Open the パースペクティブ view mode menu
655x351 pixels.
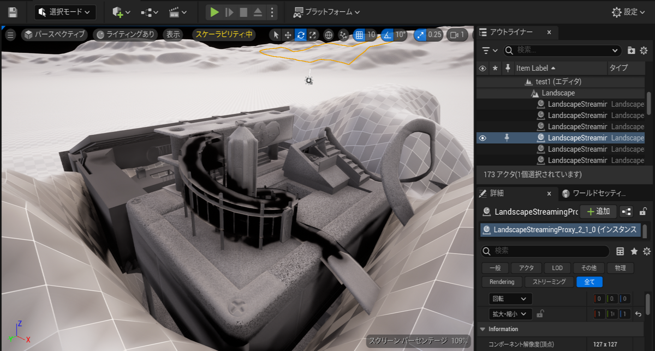pyautogui.click(x=55, y=35)
